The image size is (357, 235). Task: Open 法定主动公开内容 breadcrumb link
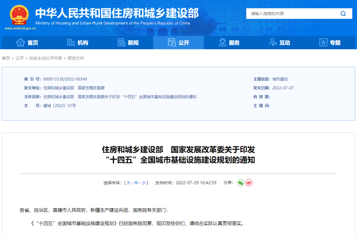click(45, 58)
